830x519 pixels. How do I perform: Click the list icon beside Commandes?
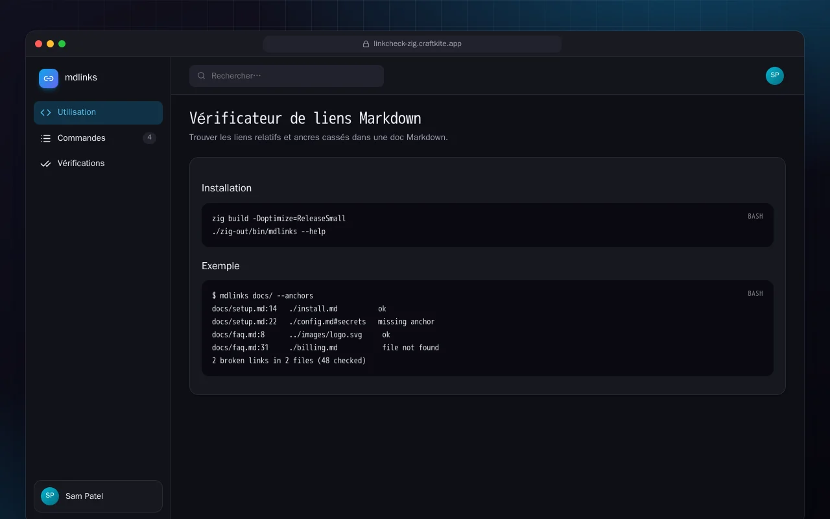pos(45,138)
